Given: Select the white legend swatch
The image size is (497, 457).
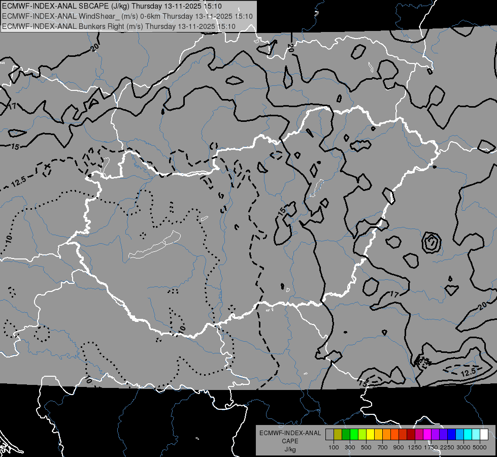Looking at the screenshot, I should tap(484, 434).
